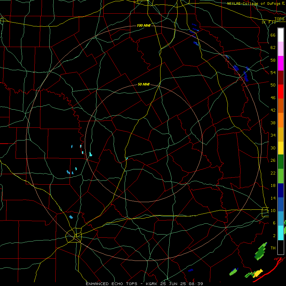Click the cyan echo at the radar center
Screen dimensions: 286x286
click(x=126, y=159)
